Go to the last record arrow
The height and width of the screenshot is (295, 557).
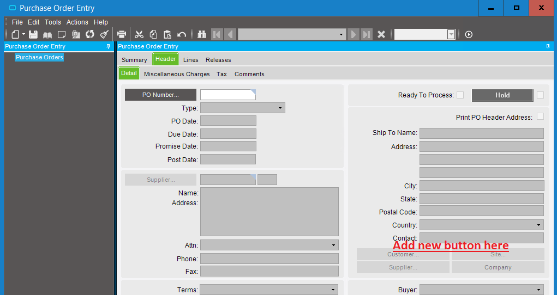(x=367, y=34)
